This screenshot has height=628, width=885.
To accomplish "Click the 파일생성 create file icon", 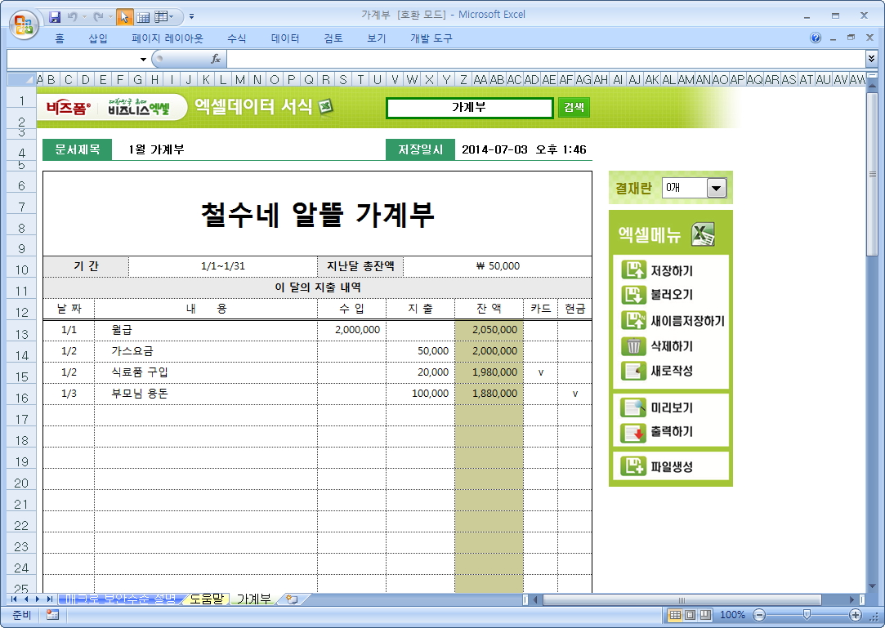I will click(x=634, y=466).
